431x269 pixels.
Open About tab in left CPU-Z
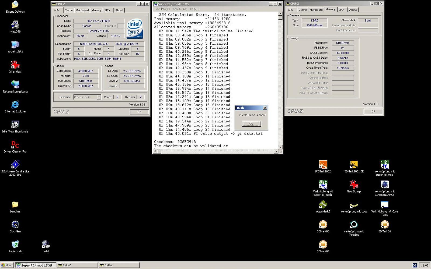coord(119,10)
